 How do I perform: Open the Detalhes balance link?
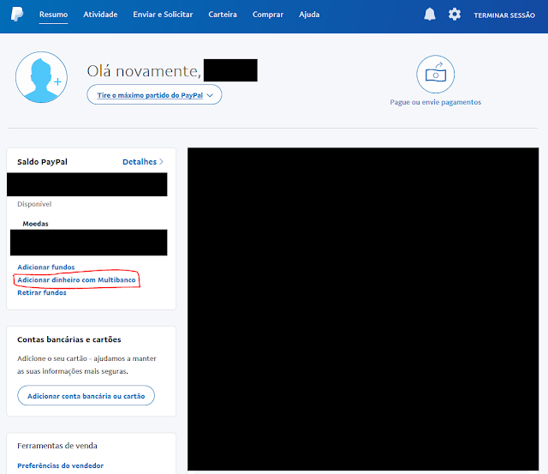tap(143, 162)
